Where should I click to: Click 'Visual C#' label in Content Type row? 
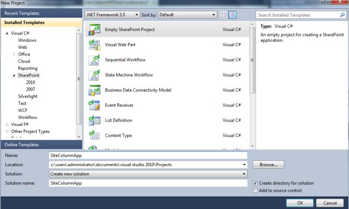[x=232, y=135]
